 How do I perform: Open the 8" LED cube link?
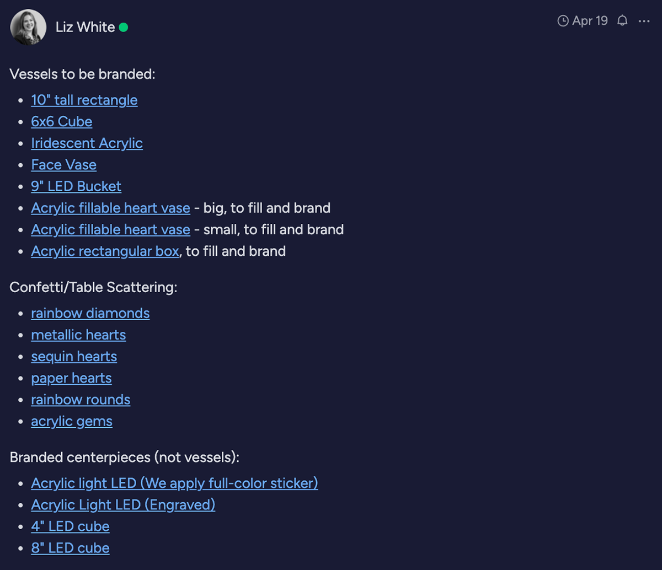point(70,548)
